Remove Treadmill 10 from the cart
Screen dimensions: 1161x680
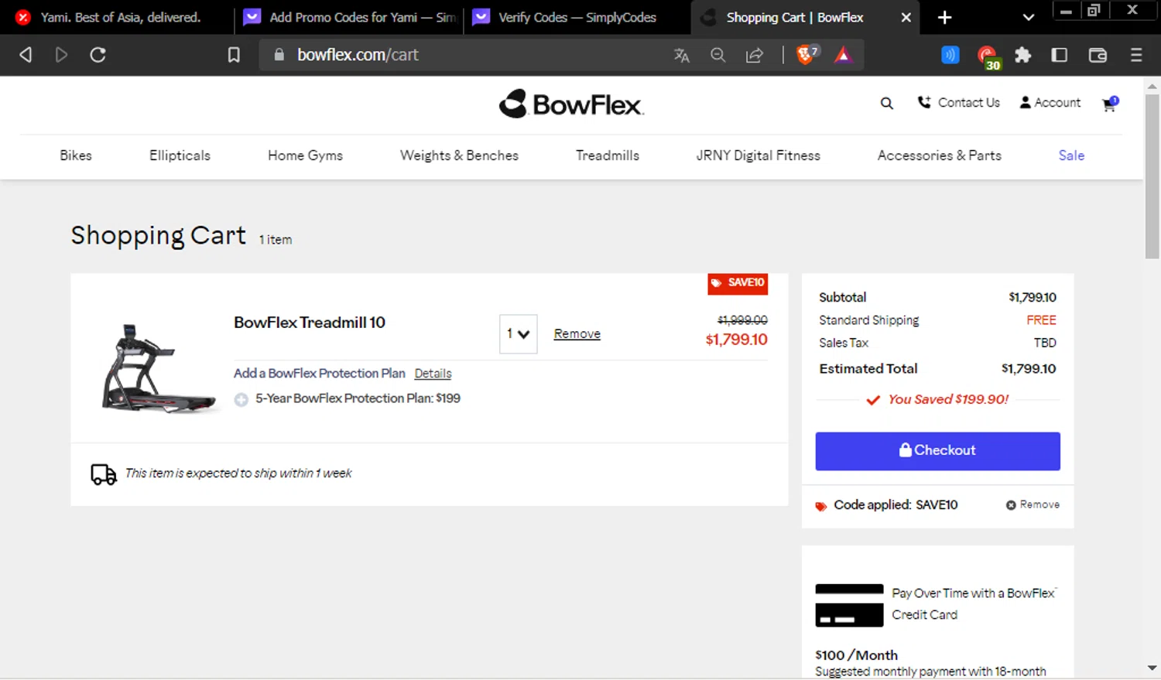click(577, 333)
